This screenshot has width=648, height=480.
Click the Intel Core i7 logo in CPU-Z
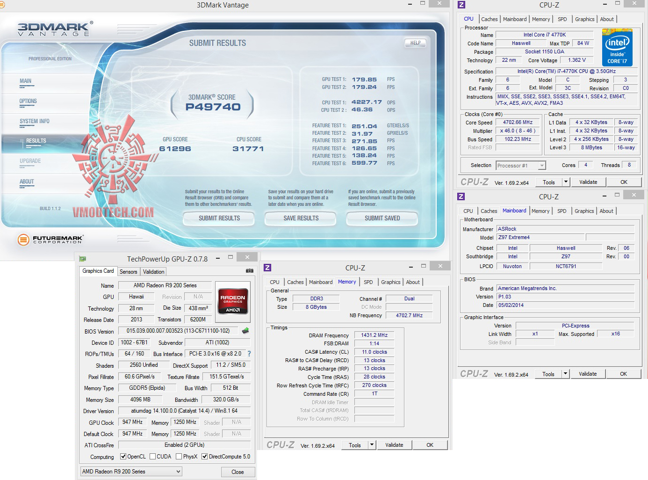(x=617, y=48)
